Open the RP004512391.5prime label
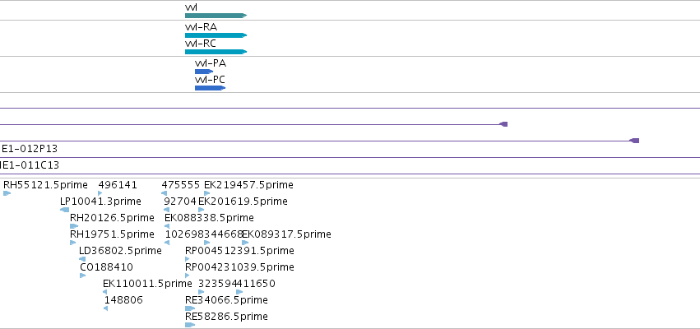 tap(239, 250)
